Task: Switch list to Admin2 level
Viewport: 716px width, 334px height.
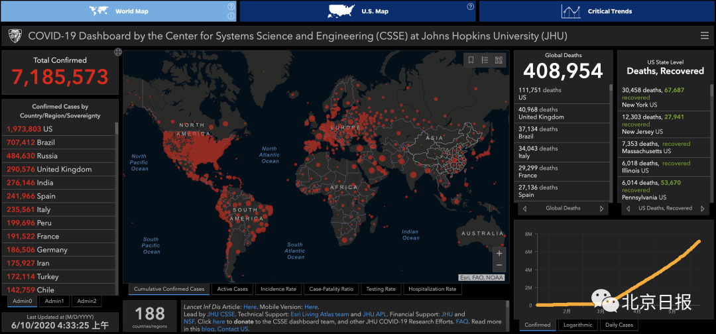Action: [87, 301]
